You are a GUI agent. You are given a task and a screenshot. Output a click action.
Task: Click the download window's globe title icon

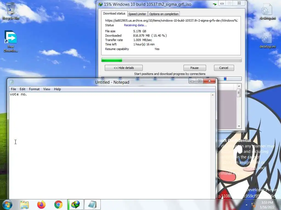click(x=100, y=4)
